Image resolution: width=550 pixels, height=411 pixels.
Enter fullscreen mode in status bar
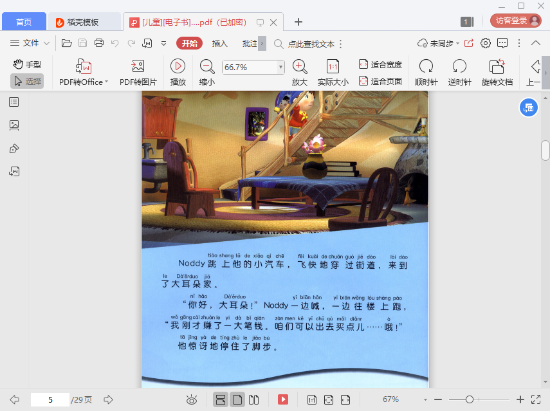pyautogui.click(x=536, y=399)
